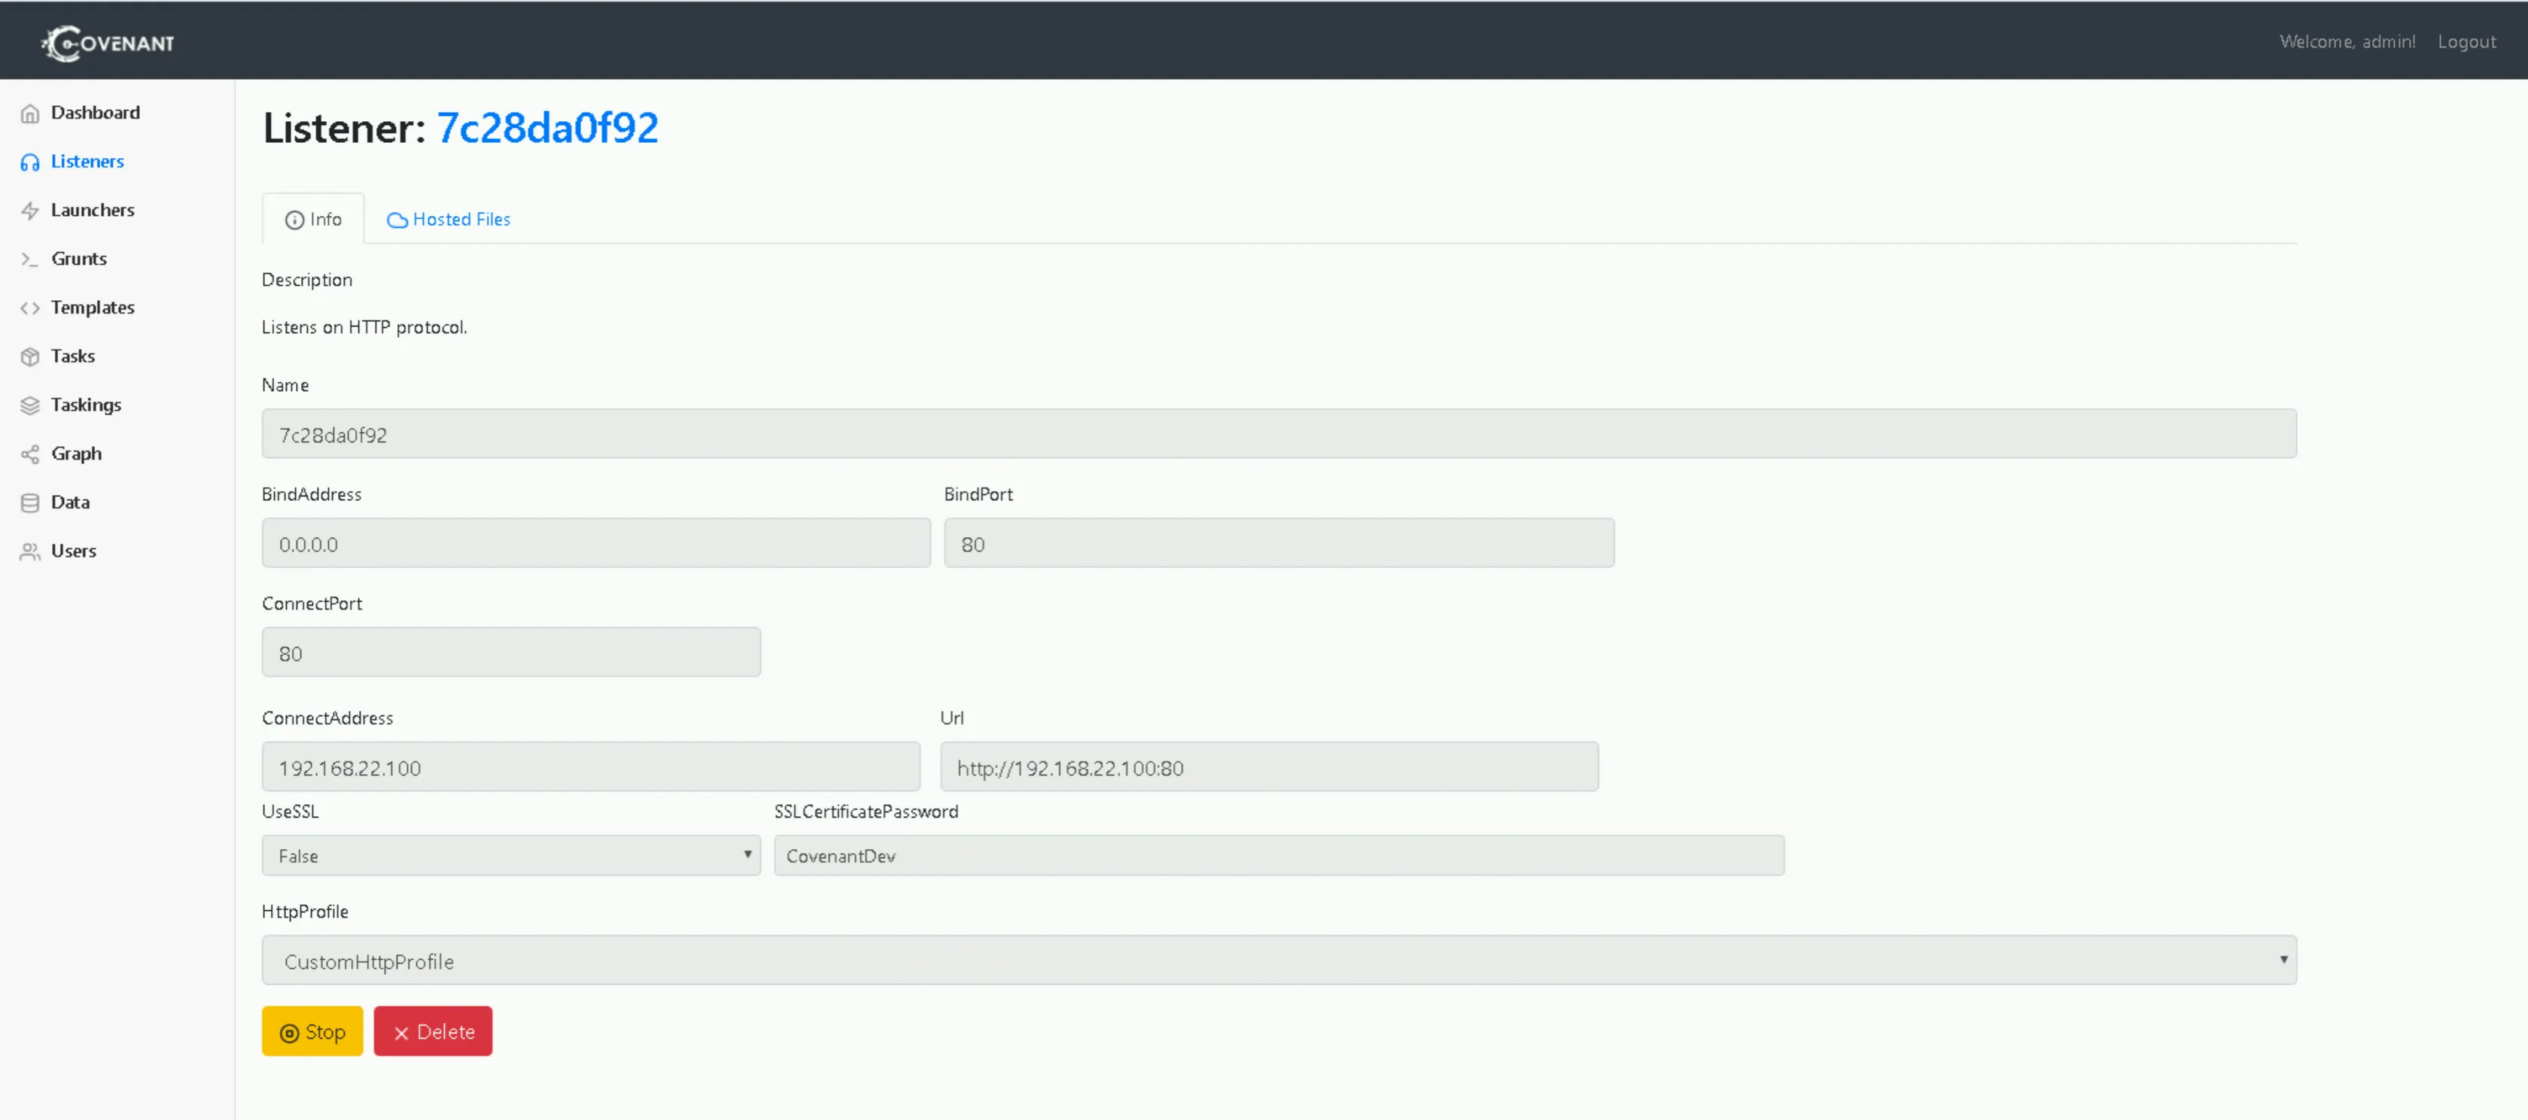Open the Tasks section
Image resolution: width=2528 pixels, height=1120 pixels.
72,356
